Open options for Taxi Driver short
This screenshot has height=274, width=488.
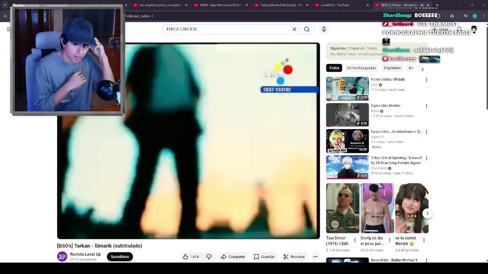tap(355, 240)
